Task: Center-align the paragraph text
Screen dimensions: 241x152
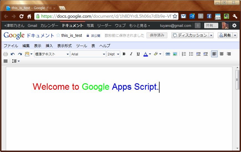Action: coord(222,54)
